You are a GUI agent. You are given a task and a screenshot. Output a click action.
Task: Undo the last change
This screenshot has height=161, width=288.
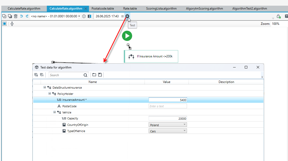[21, 16]
